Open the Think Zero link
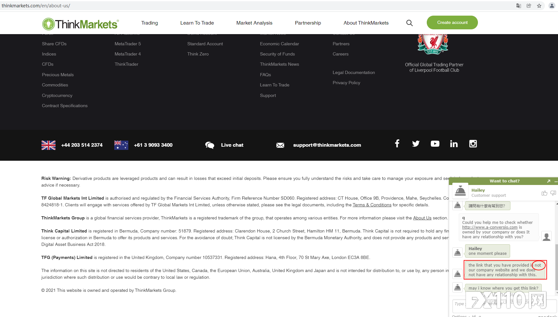The width and height of the screenshot is (558, 317). click(x=198, y=54)
